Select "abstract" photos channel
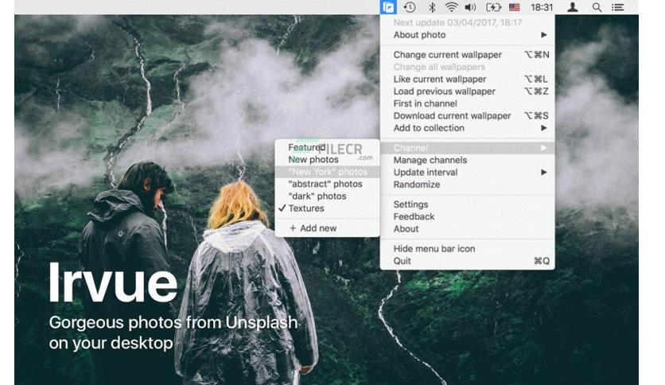665x385 pixels. pyautogui.click(x=327, y=184)
